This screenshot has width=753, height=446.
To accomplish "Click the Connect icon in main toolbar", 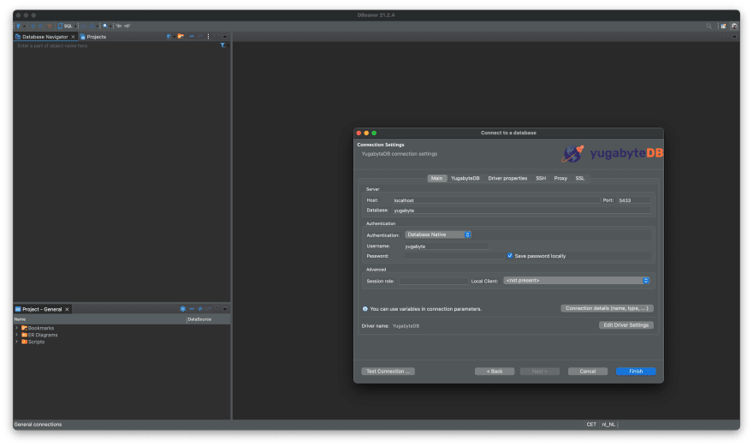I will (x=33, y=26).
